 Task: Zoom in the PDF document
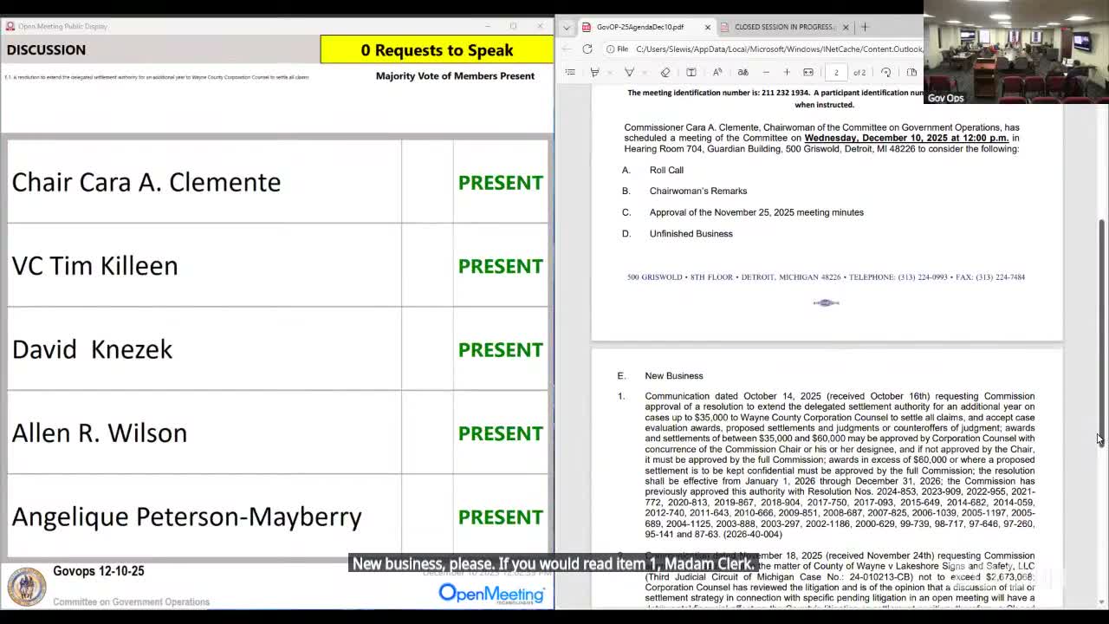tap(787, 72)
